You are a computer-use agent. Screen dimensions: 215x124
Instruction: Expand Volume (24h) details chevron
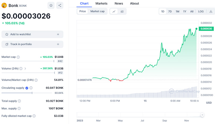tap(25, 68)
